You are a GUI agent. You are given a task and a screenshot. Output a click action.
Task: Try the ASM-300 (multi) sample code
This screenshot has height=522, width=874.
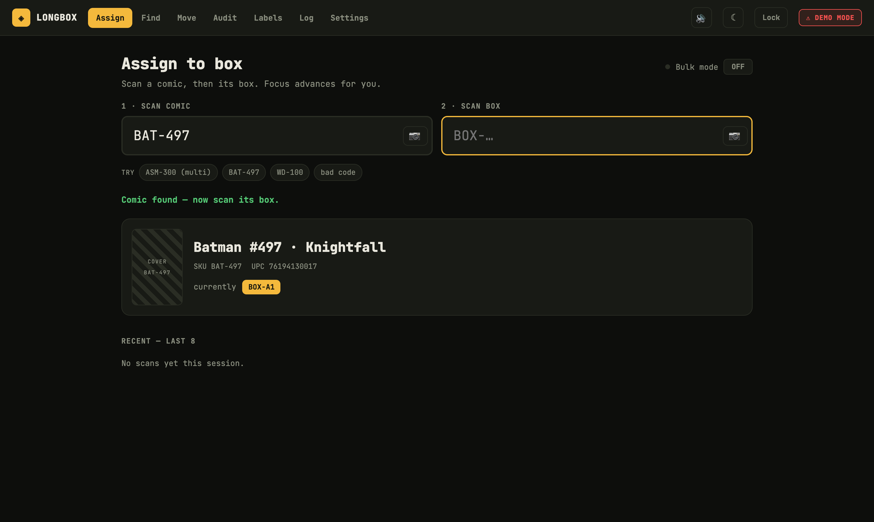tap(178, 172)
